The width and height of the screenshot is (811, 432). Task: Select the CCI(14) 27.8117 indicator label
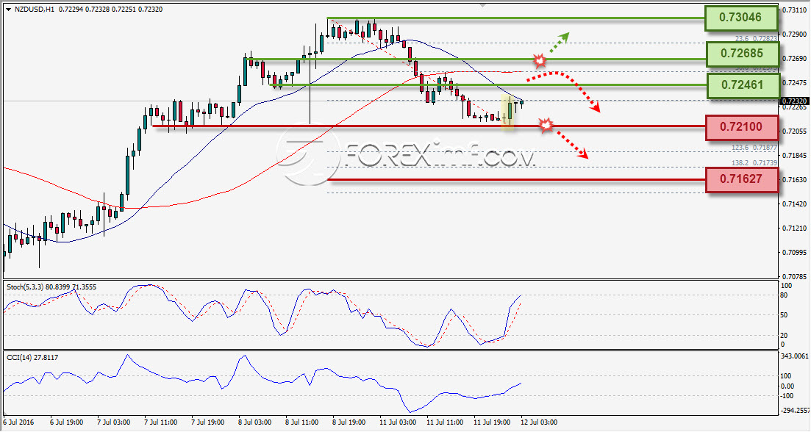[32, 357]
